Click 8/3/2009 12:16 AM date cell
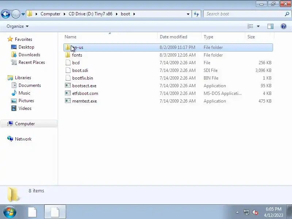The height and width of the screenshot is (219, 292). tap(177, 55)
